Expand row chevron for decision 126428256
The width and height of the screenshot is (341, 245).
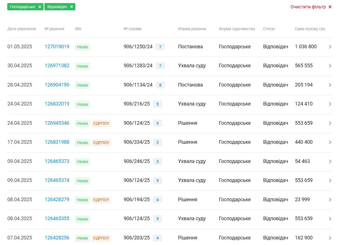330,238
